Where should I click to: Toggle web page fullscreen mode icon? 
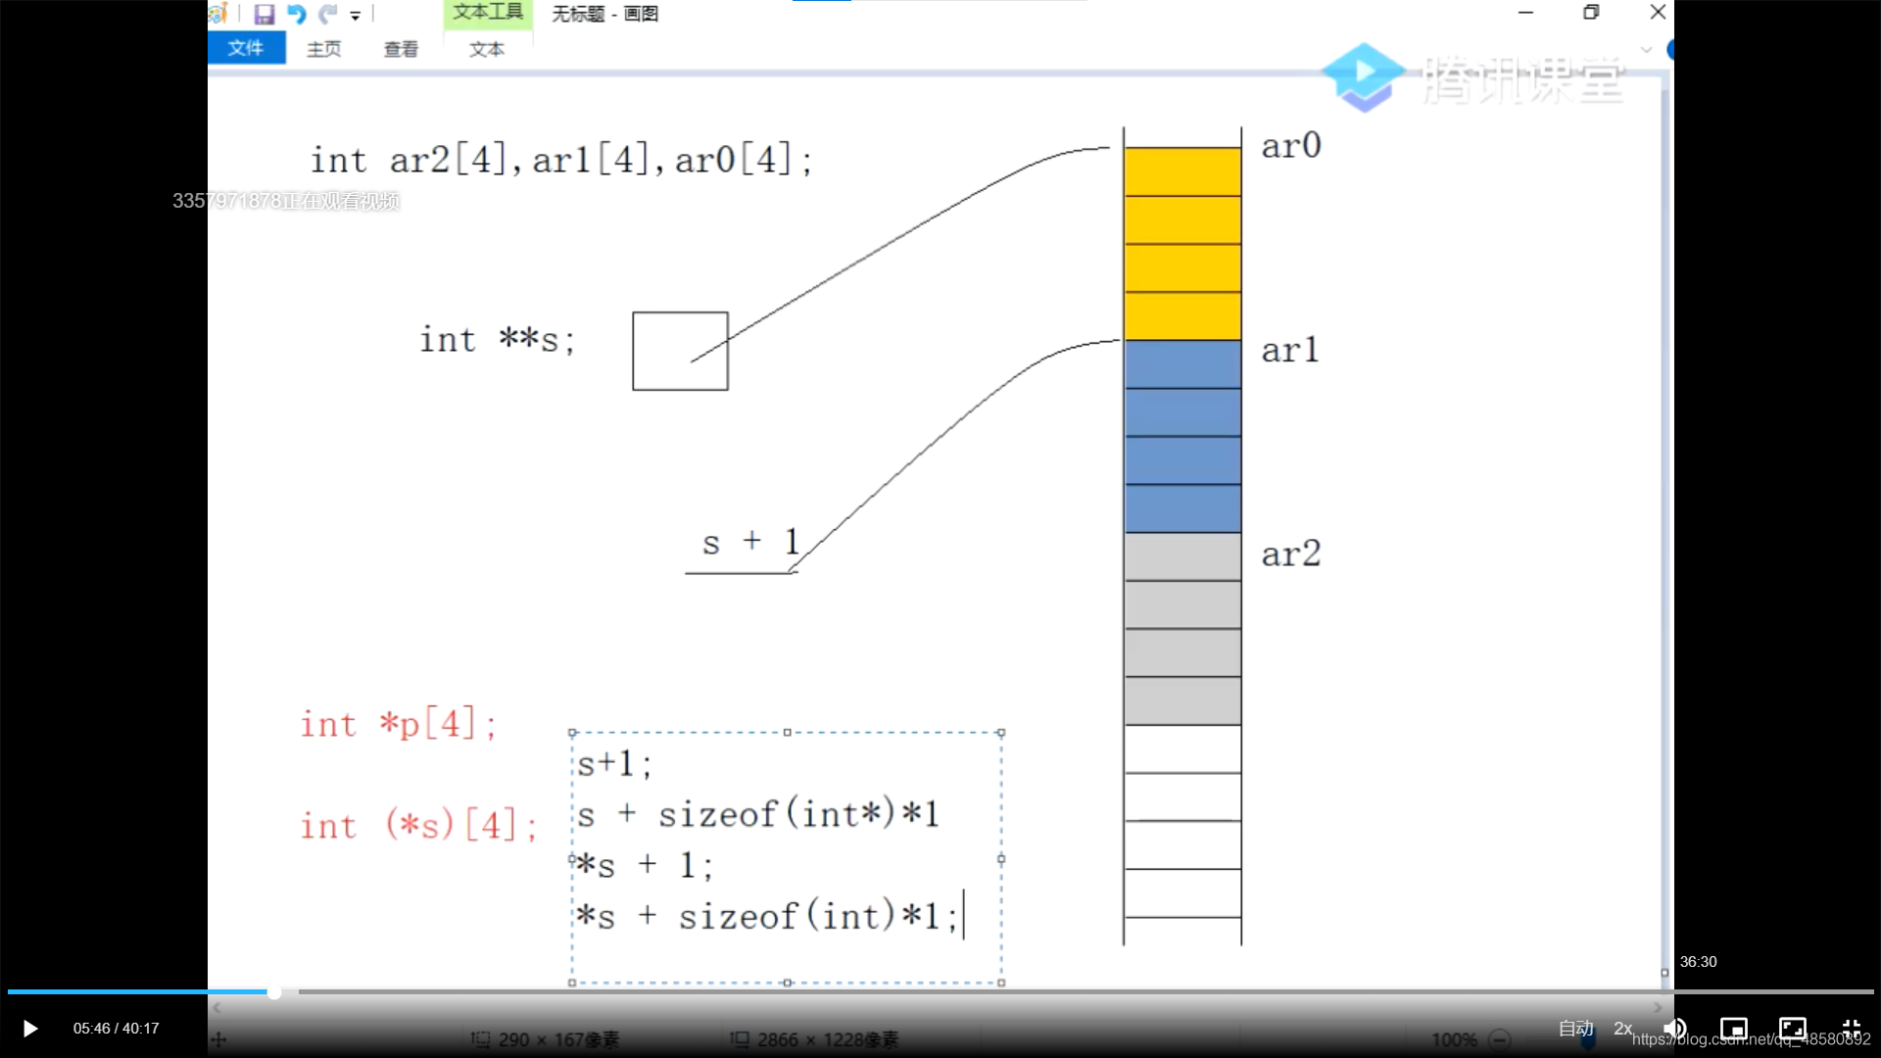(x=1793, y=1029)
